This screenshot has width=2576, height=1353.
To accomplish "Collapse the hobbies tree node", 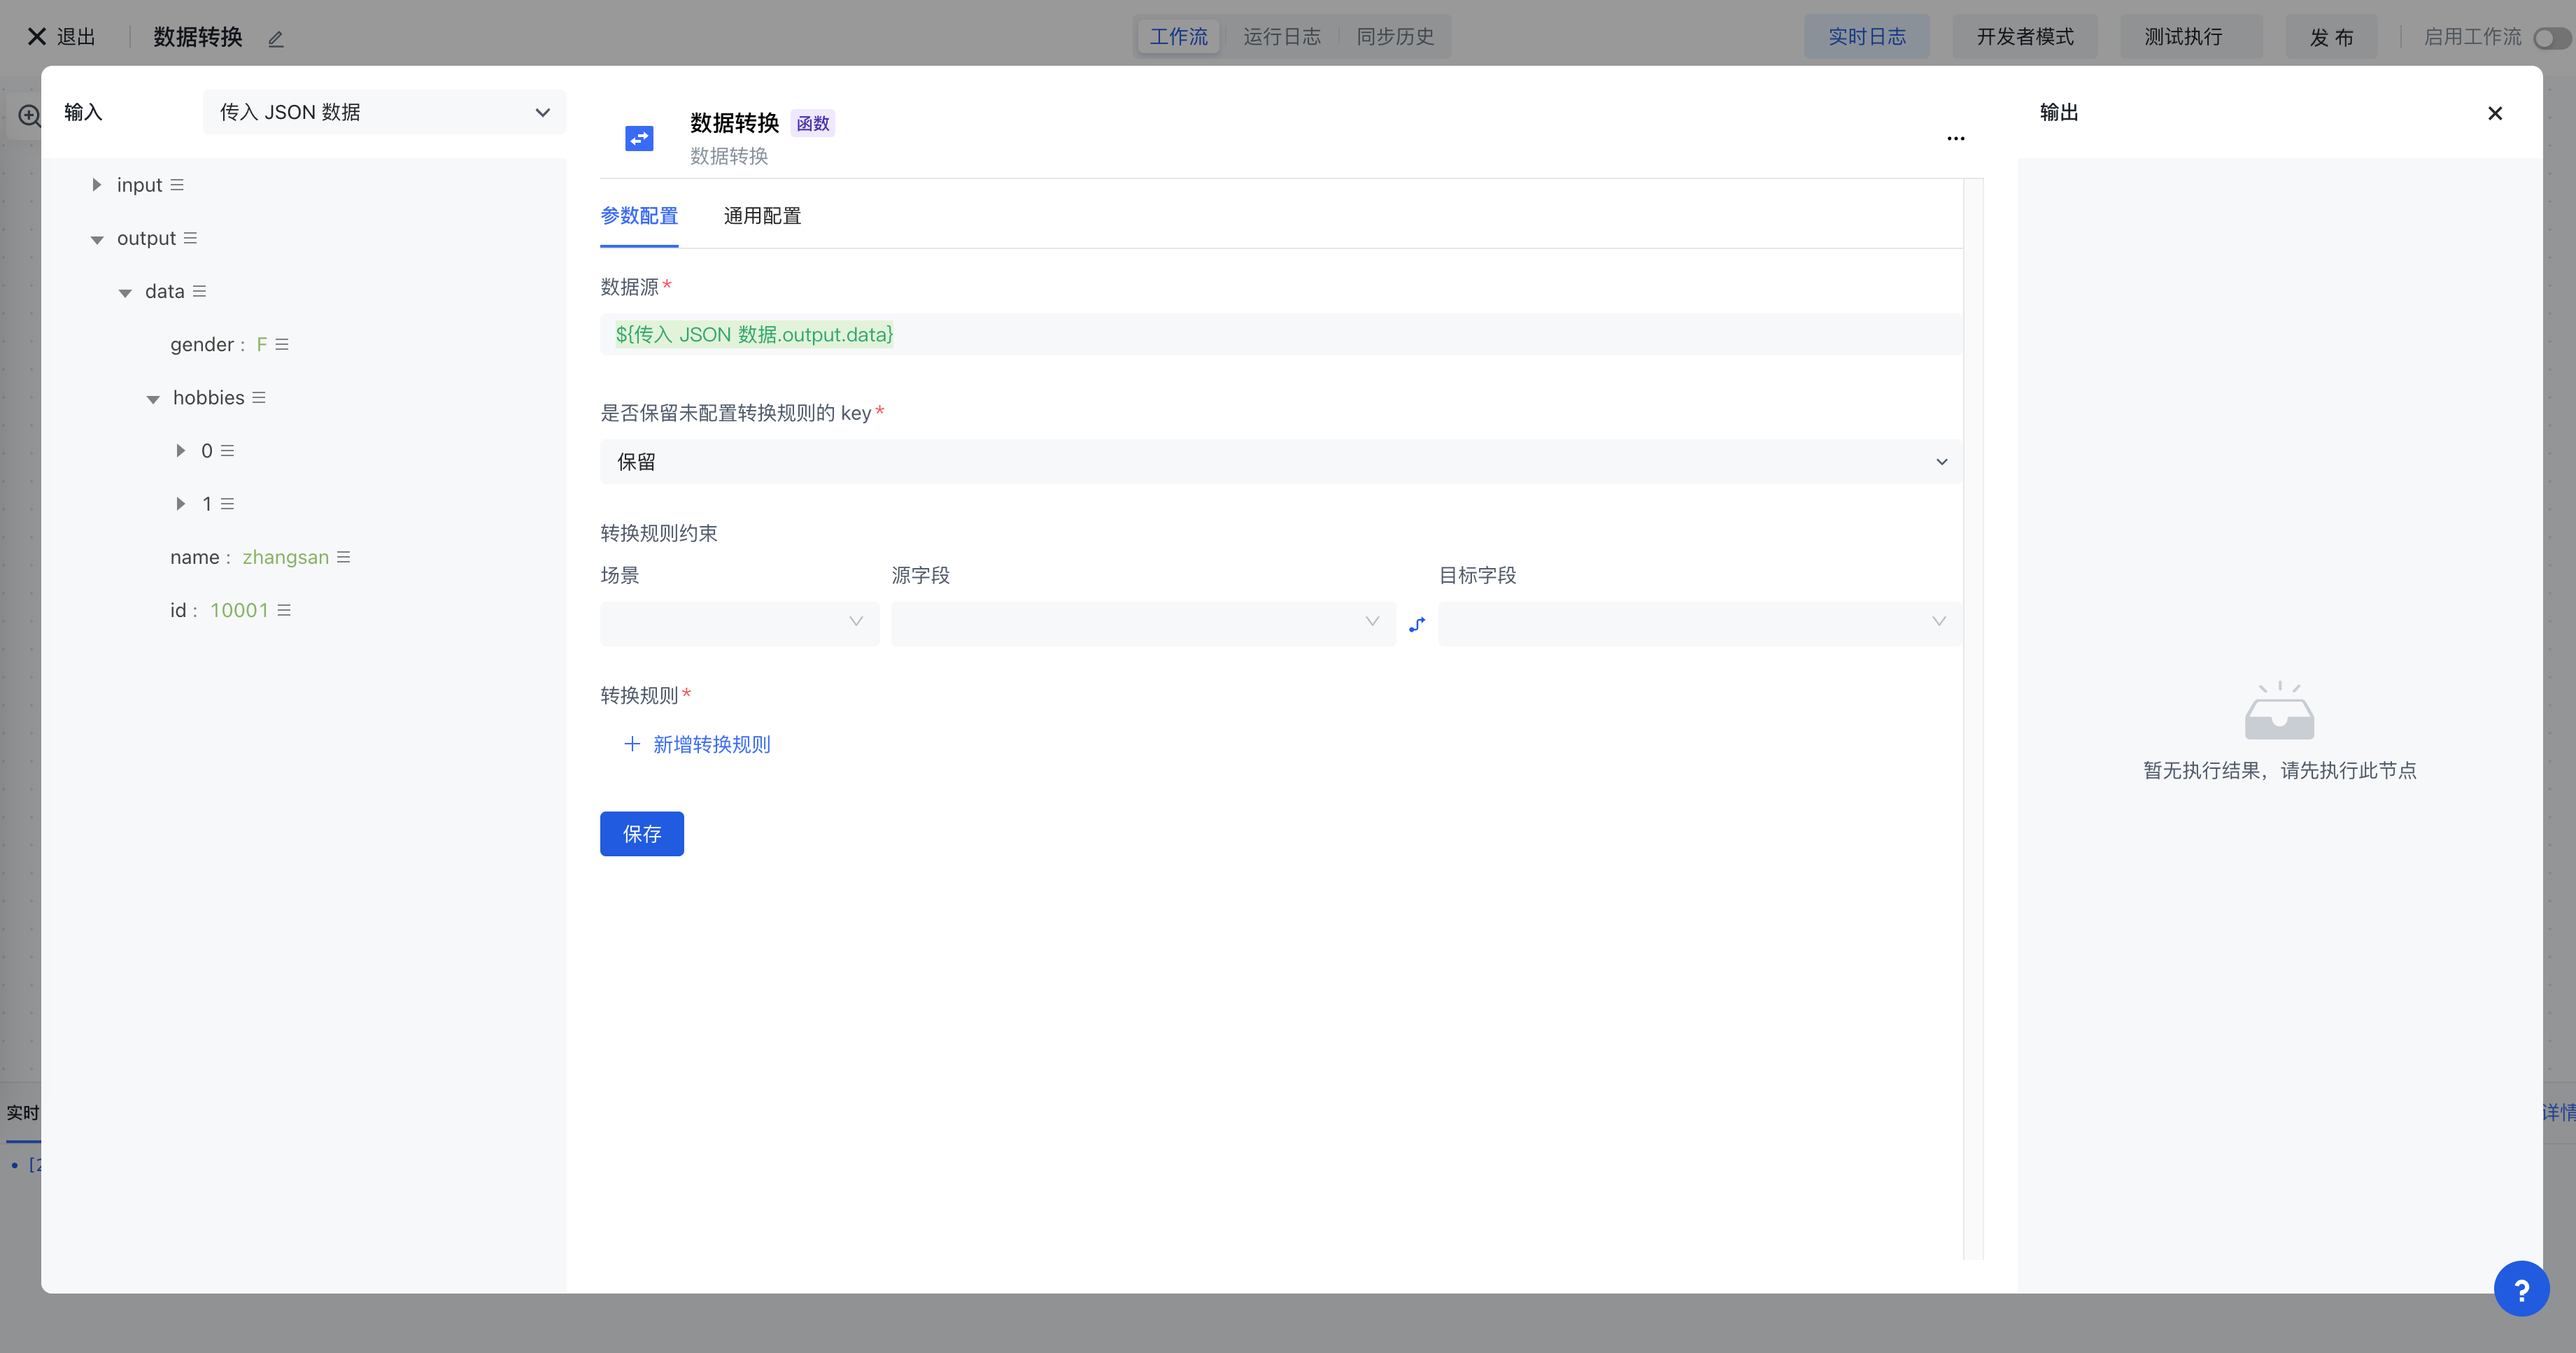I will pos(153,399).
